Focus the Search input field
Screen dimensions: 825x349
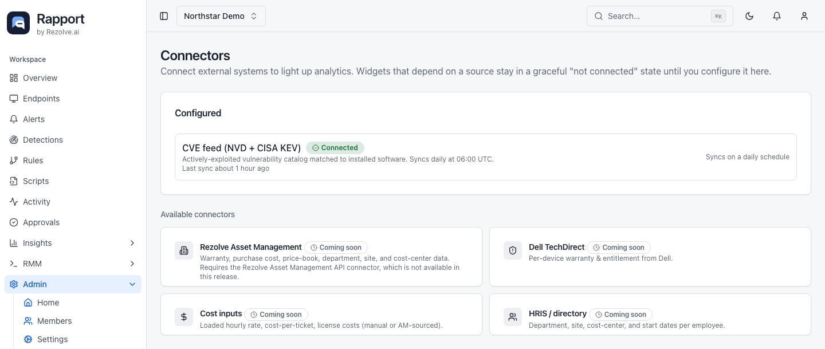point(660,16)
